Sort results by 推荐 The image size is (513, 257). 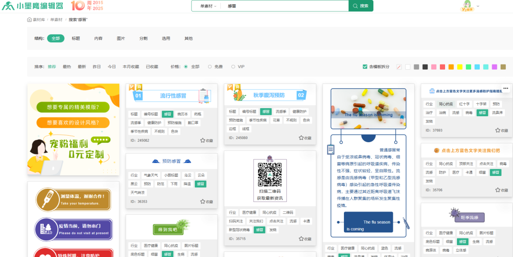pyautogui.click(x=52, y=66)
